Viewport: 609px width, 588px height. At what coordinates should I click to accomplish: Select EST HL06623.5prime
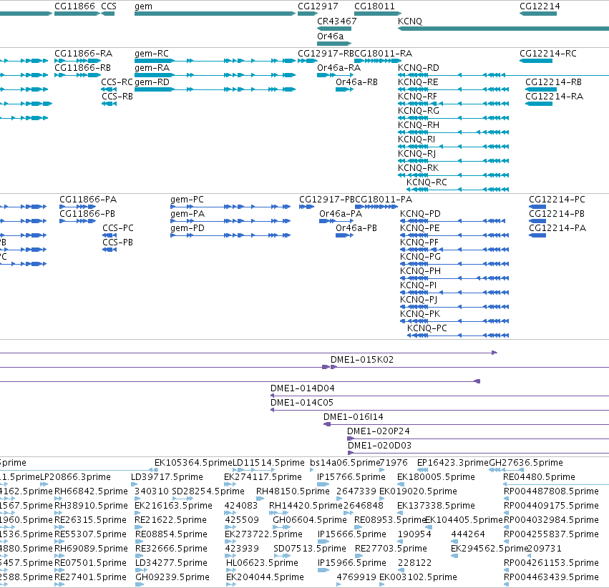[262, 563]
